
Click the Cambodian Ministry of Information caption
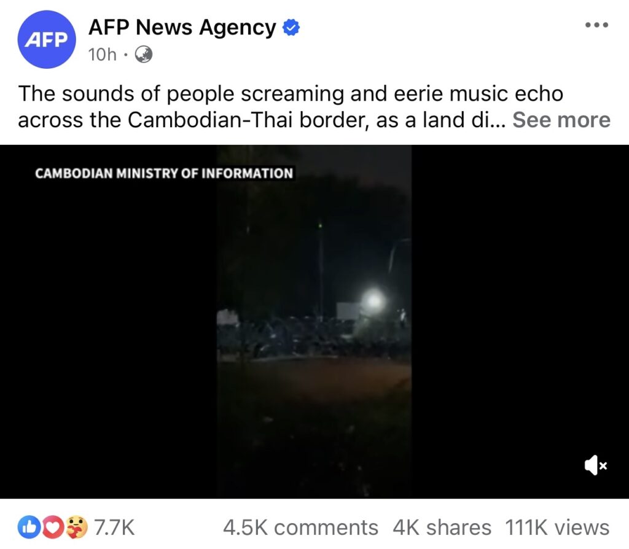(x=164, y=173)
